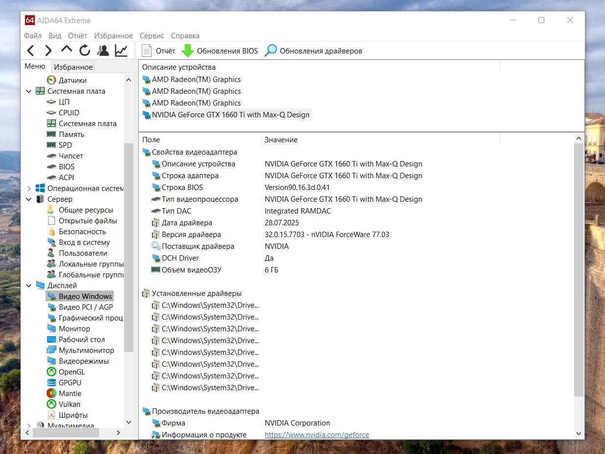Select Вход в систему in the tree
The height and width of the screenshot is (454, 605).
click(78, 242)
